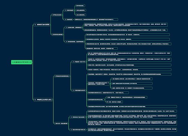Select the (2) node with four leaves under 七
188x136 pixels.
pyautogui.click(x=74, y=42)
